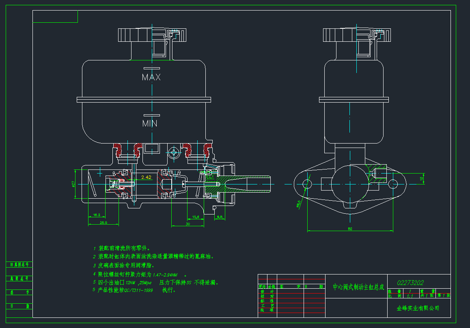
Task: Select the 30 length dimension text
Action: pyautogui.click(x=188, y=223)
